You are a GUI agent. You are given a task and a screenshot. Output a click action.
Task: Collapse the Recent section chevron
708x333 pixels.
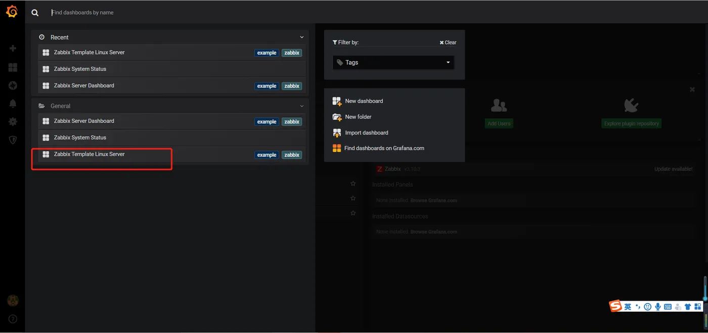tap(302, 37)
